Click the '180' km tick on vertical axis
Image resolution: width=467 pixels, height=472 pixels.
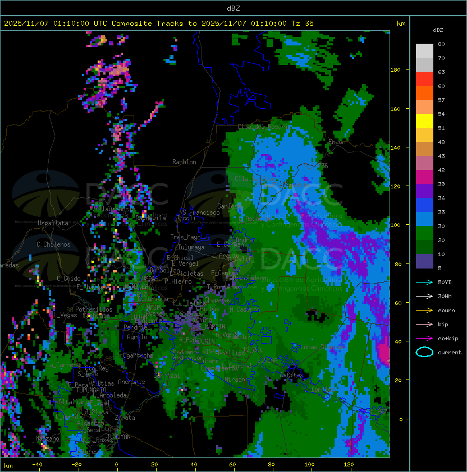[x=395, y=70]
